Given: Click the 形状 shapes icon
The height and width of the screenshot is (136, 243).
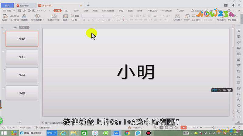Looking at the screenshot, I should coord(187,16).
